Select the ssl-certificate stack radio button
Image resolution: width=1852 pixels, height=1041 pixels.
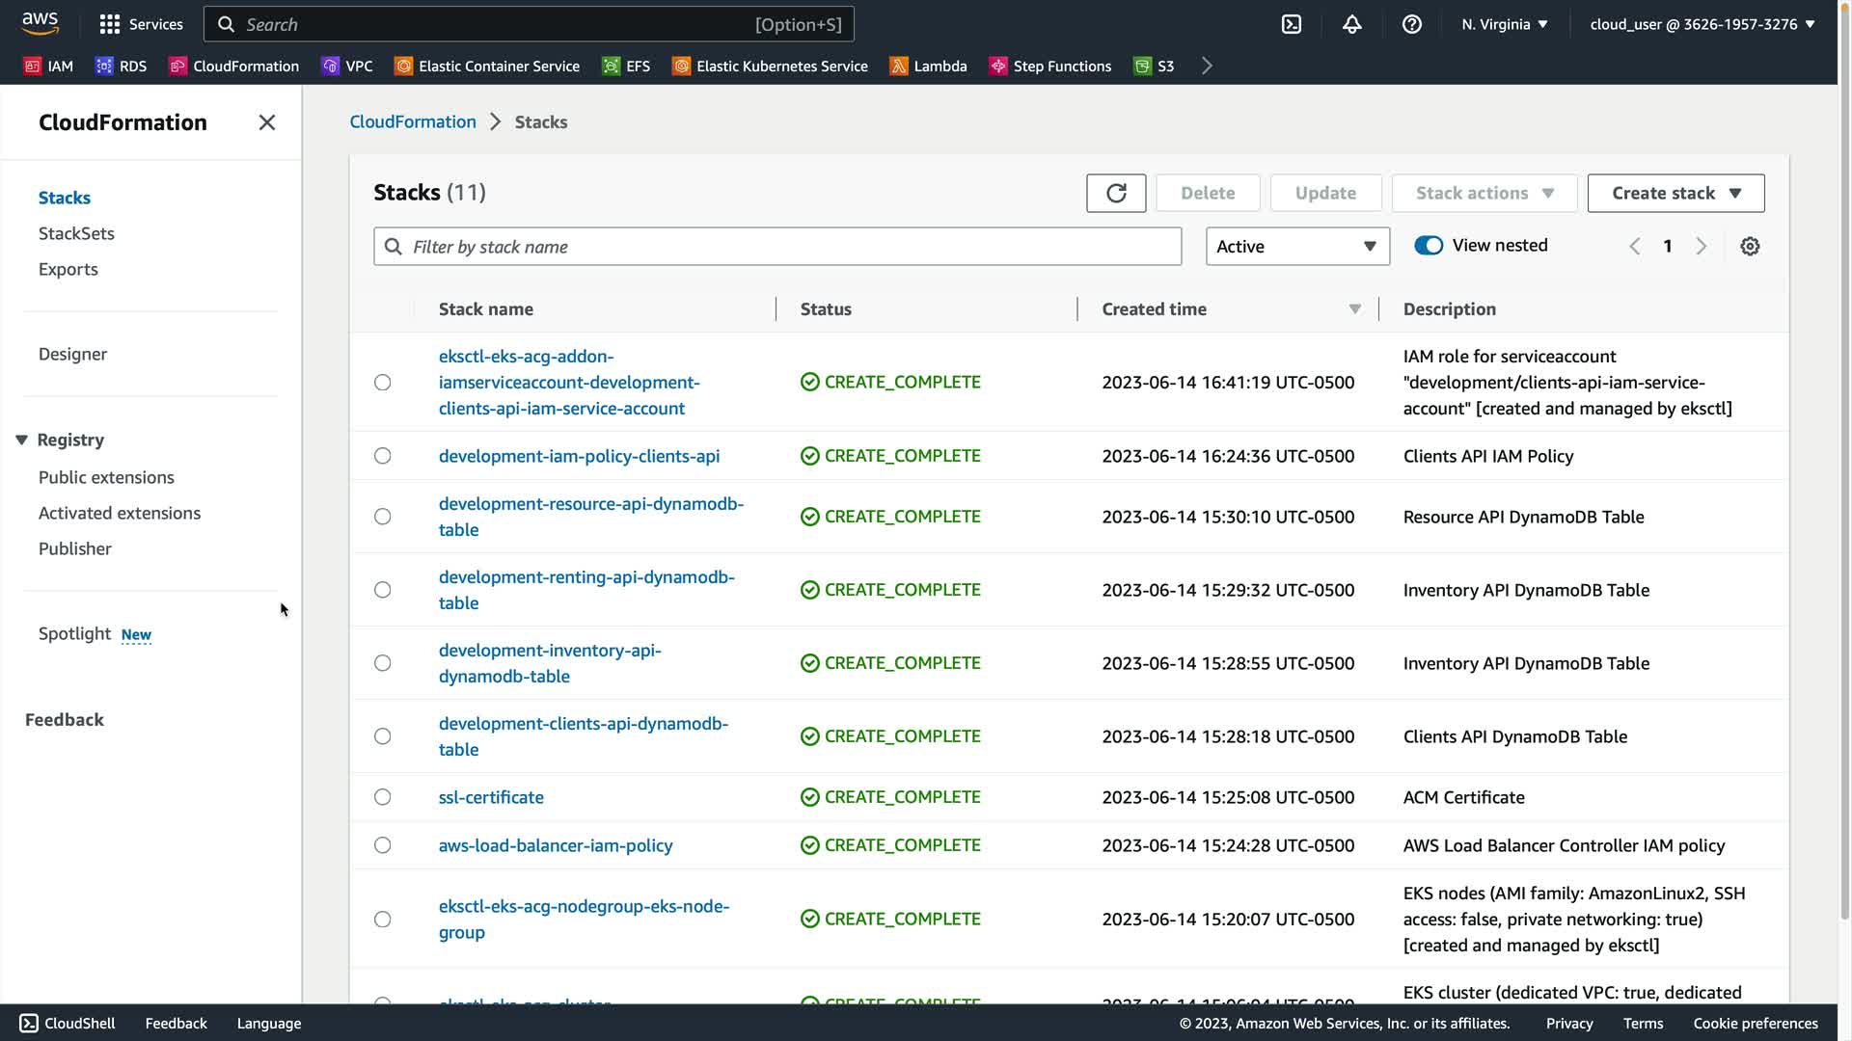click(x=383, y=797)
